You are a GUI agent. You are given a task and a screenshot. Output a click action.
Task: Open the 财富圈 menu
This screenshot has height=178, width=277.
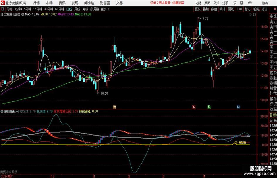tap(105, 3)
